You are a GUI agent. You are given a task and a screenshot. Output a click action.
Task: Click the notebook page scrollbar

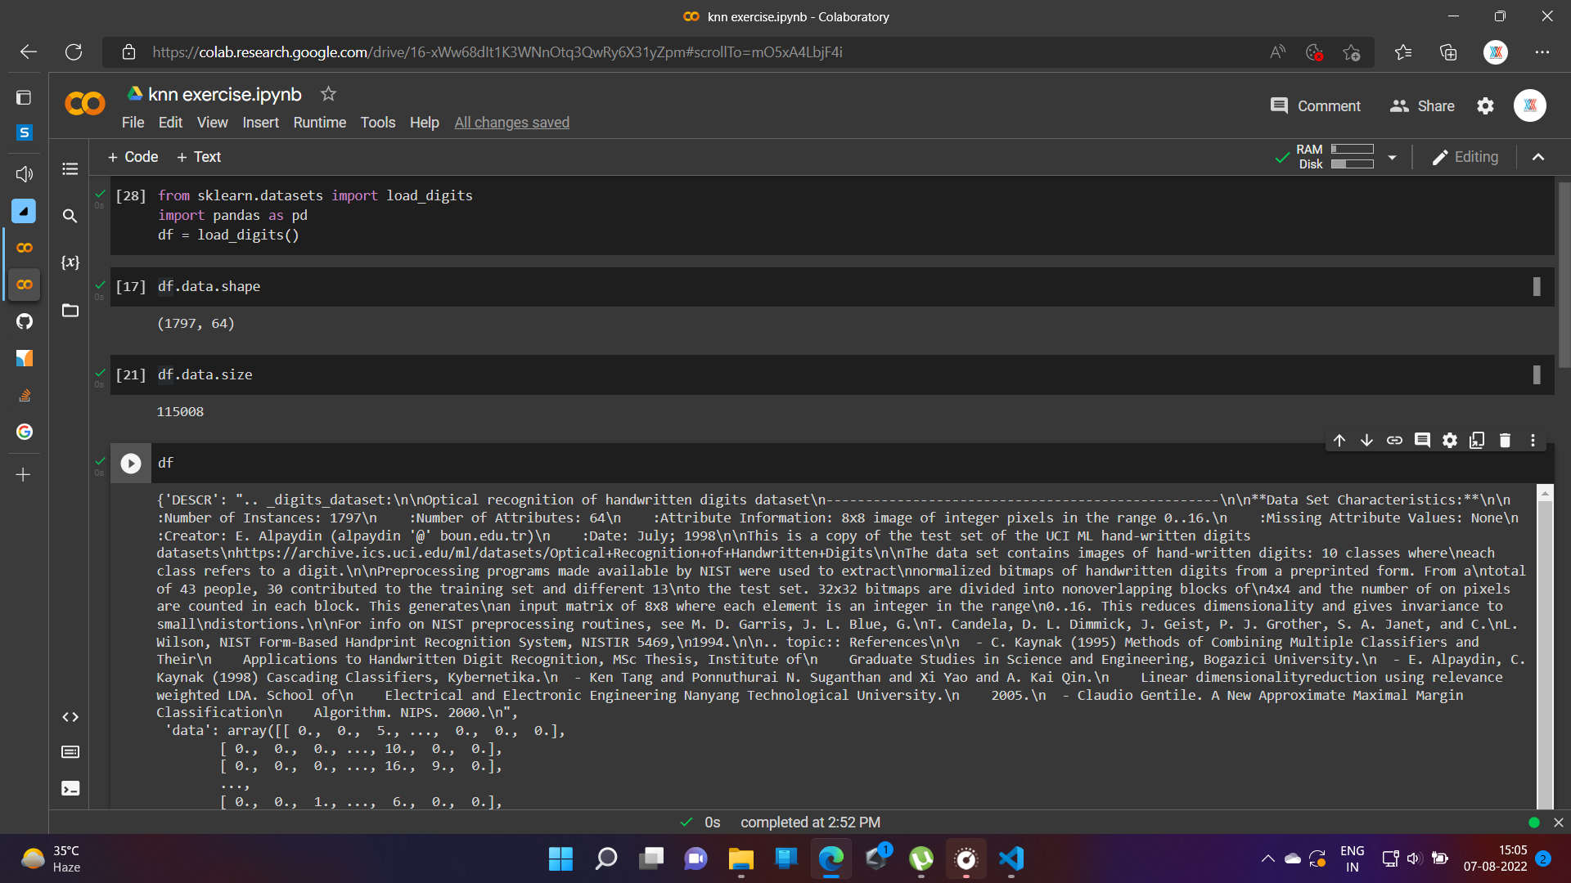coord(1564,275)
